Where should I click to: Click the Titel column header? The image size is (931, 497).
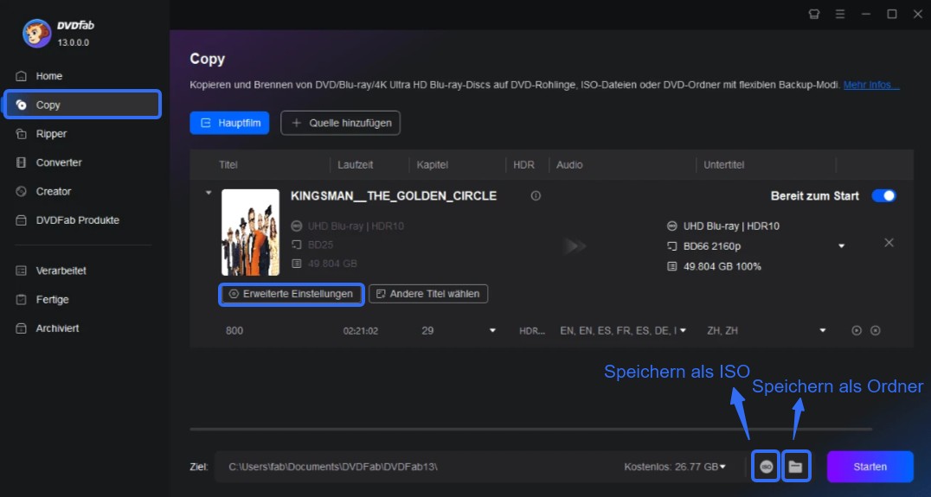[228, 165]
